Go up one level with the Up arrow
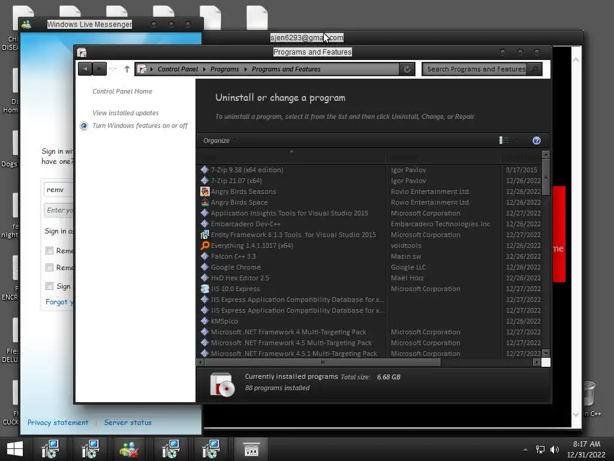The image size is (614, 461). coord(127,69)
